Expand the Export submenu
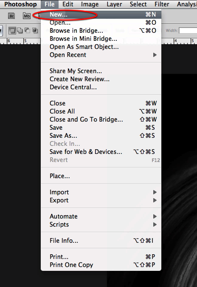Screen dimensions: 197x287 (101, 200)
